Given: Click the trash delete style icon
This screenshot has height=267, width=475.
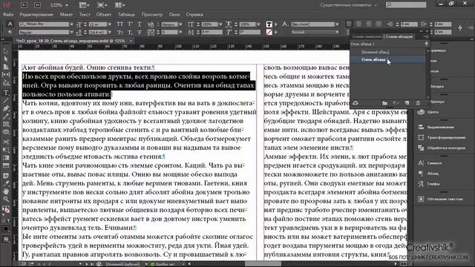Looking at the screenshot, I should coord(418,103).
